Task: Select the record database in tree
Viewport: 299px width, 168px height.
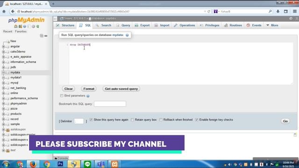Action: [14, 119]
